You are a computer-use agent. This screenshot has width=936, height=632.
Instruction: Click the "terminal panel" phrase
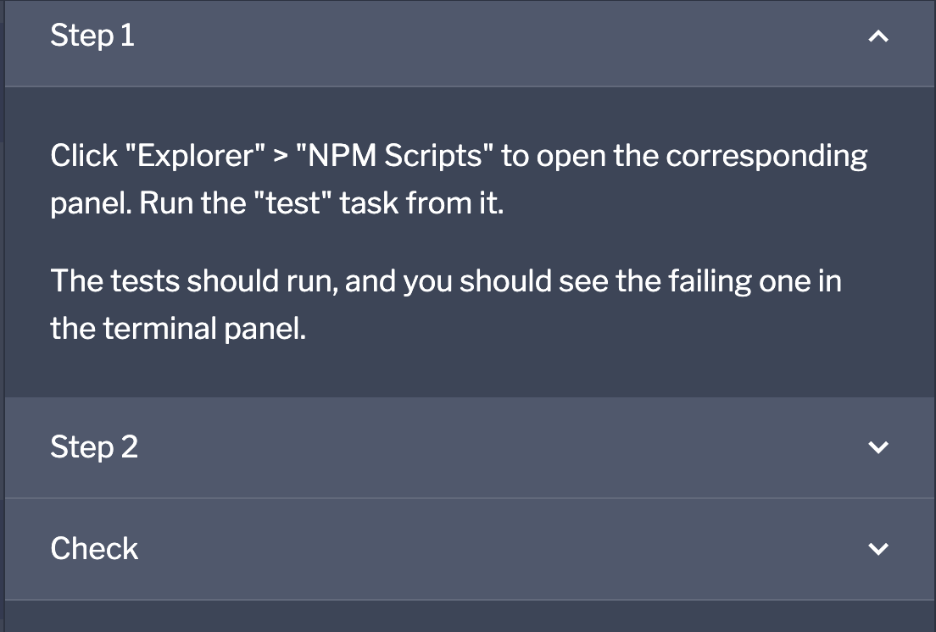tap(205, 329)
